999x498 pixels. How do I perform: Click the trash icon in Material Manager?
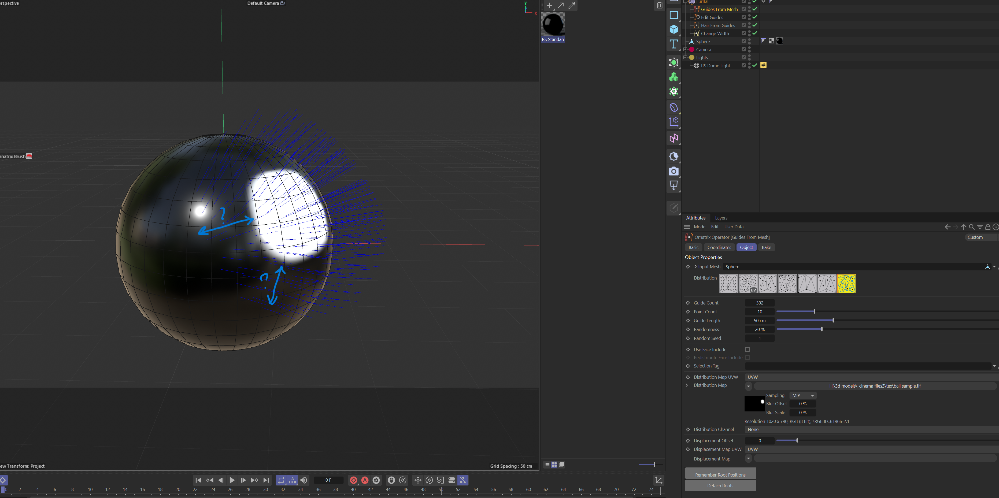(x=659, y=5)
